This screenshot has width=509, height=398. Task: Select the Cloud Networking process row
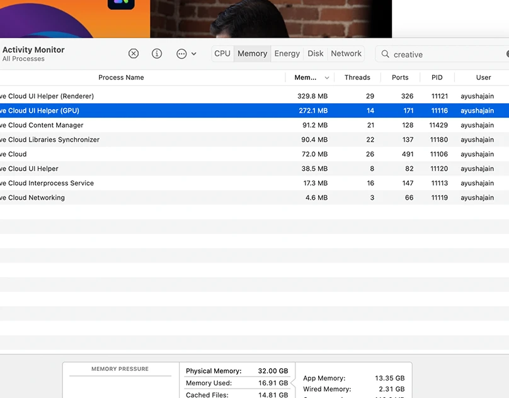[x=126, y=198]
